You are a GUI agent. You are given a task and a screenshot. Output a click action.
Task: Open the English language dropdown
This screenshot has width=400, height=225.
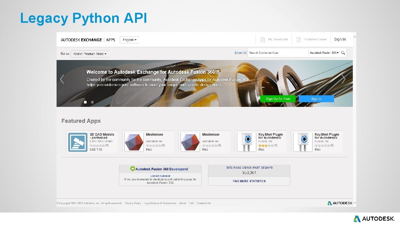(x=129, y=40)
